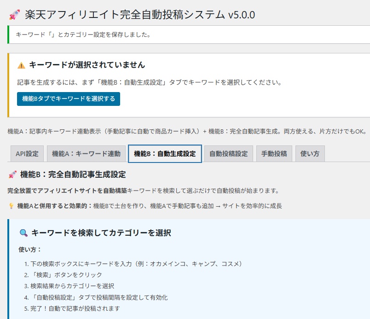Screen dimensions: 370x319
Task: Open the 手動投稿 tab
Action: (x=273, y=154)
